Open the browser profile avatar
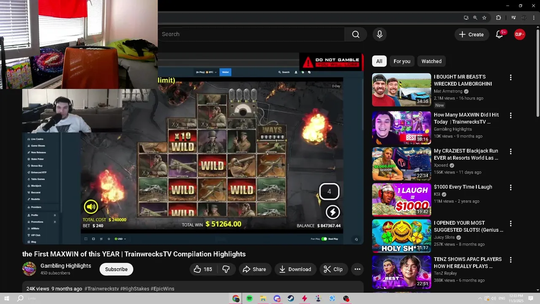The height and width of the screenshot is (304, 540). click(524, 18)
